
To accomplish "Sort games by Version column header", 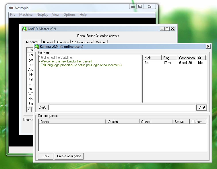I will tap(123, 122).
